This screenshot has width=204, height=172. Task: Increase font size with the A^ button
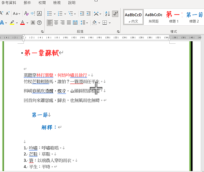(x=2, y=13)
